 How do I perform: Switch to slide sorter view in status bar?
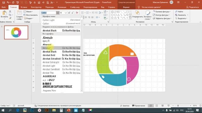(157, 106)
